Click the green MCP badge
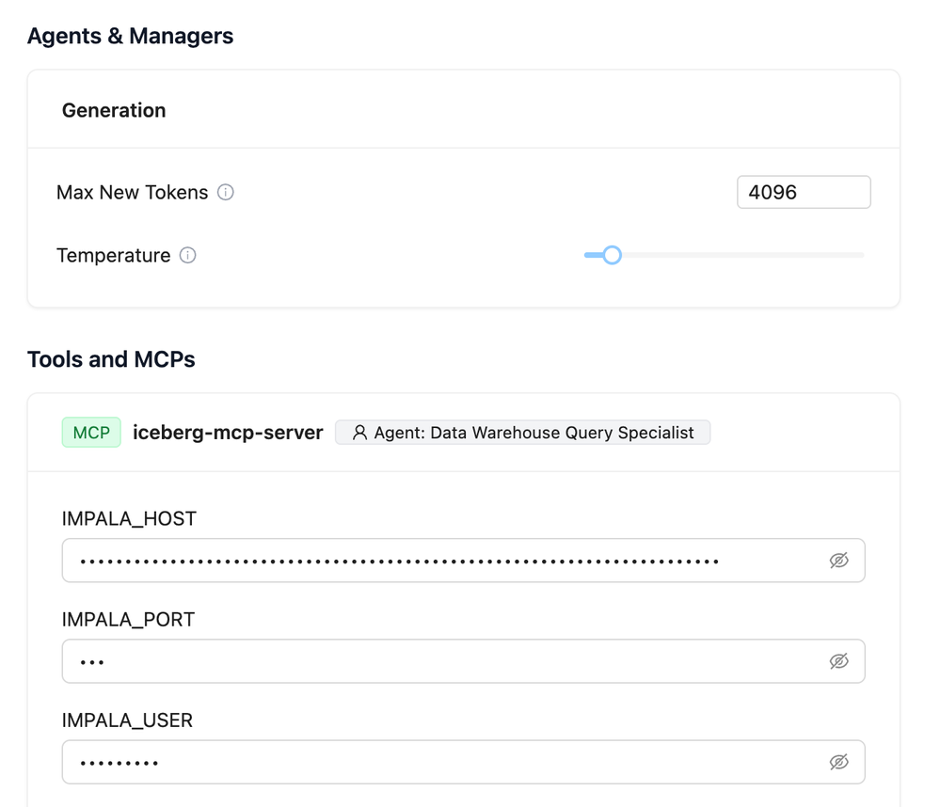Screen dimensions: 940x807 pyautogui.click(x=91, y=432)
